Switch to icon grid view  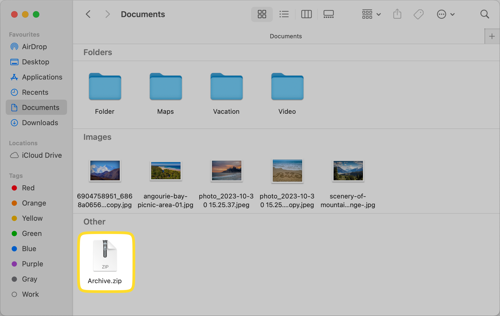(x=261, y=14)
